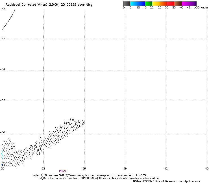Click the 'Data buffer is 22 hrs' note line
This screenshot has height=183, width=209.
[x=99, y=178]
